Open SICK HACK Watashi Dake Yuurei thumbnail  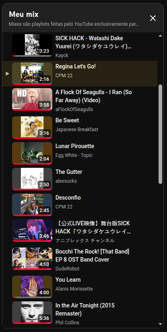[32, 45]
